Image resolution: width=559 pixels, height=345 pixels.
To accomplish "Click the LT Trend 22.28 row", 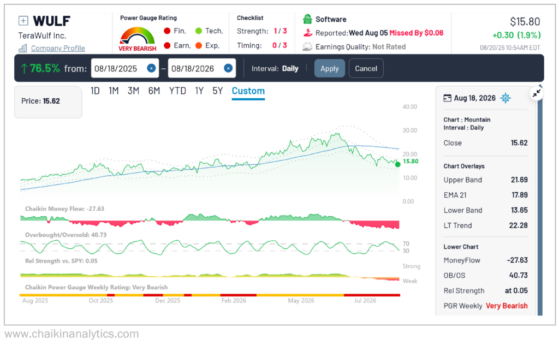I will (485, 225).
